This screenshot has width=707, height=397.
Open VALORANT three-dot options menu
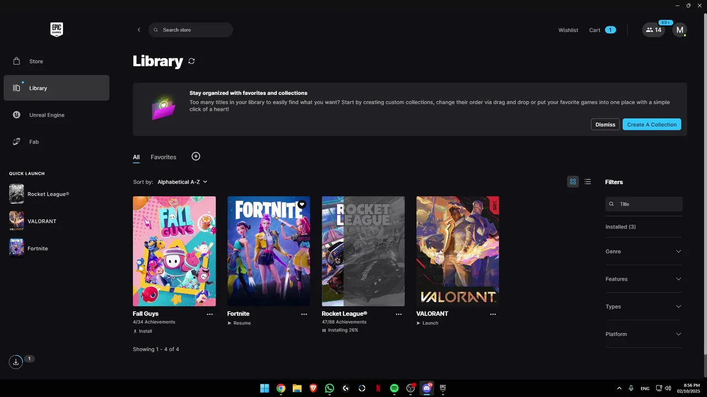pos(493,314)
